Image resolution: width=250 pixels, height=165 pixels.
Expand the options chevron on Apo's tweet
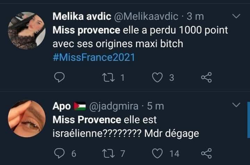(x=236, y=105)
